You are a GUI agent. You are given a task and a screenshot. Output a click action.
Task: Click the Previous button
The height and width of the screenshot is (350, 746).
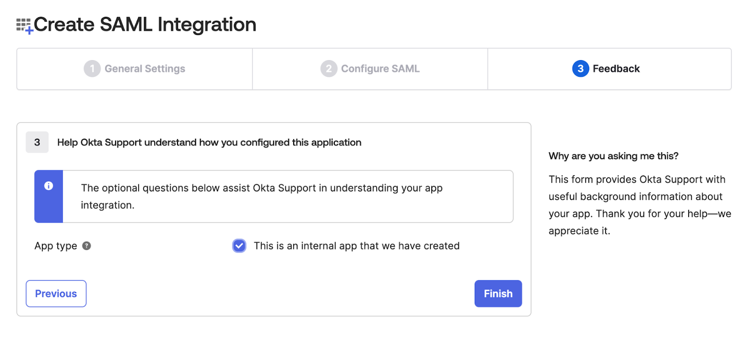click(x=56, y=294)
